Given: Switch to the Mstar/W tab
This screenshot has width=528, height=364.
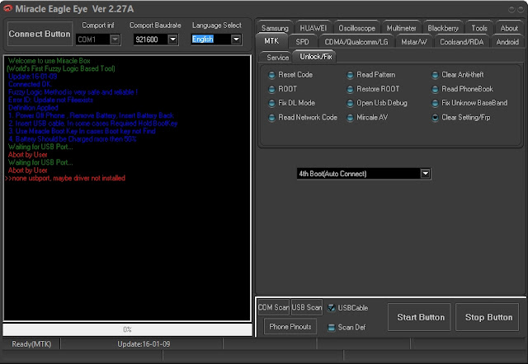Looking at the screenshot, I should click(414, 42).
